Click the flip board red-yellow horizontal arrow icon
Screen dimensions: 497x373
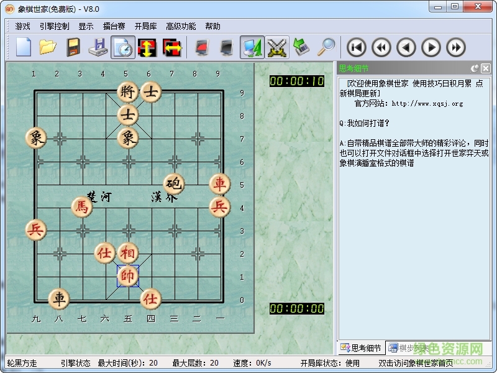pos(173,48)
